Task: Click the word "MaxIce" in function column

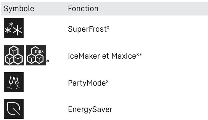Action: 124,56
